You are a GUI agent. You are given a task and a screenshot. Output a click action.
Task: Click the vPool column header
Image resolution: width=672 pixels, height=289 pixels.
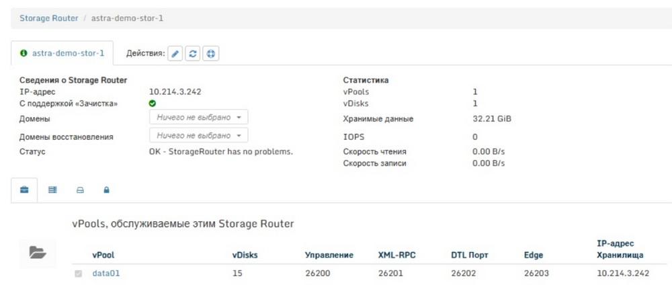(103, 255)
